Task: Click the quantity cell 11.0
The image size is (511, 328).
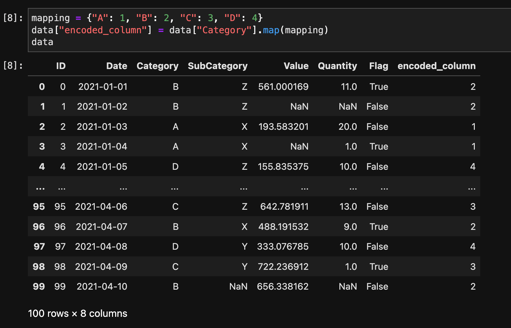Action: pos(349,87)
